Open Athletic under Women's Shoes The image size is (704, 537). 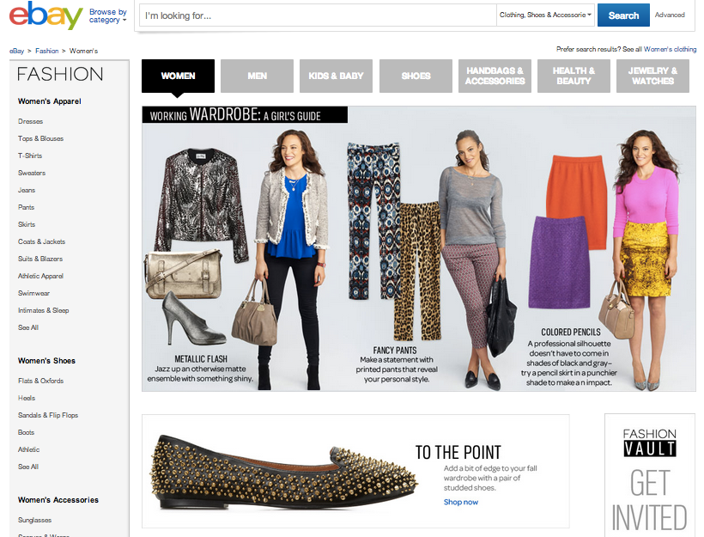28,449
